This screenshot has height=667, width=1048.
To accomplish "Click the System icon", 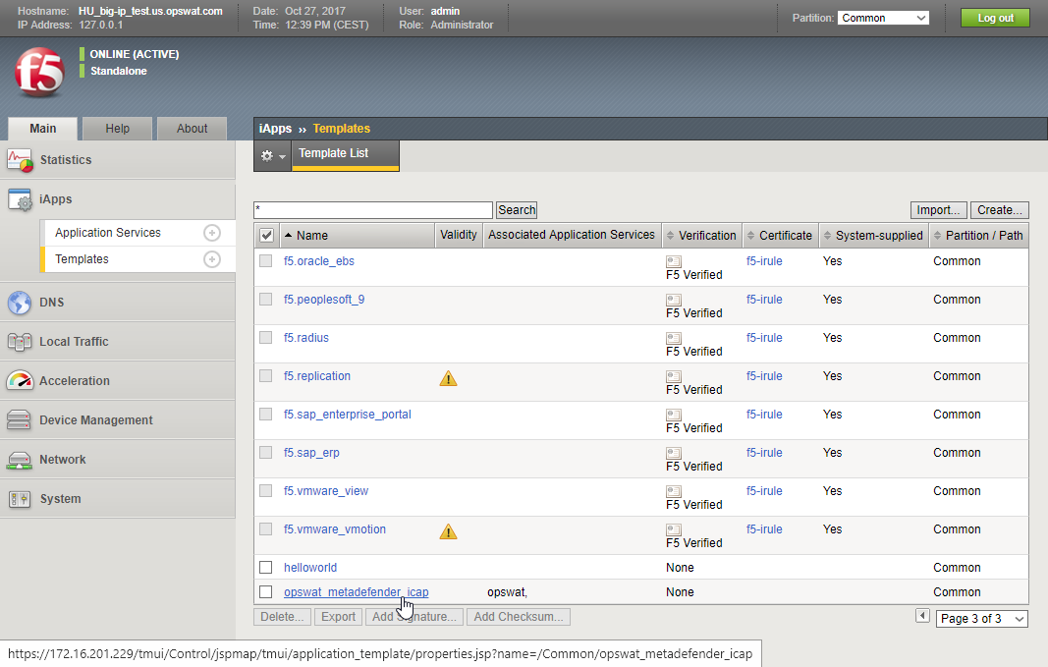I will [20, 499].
